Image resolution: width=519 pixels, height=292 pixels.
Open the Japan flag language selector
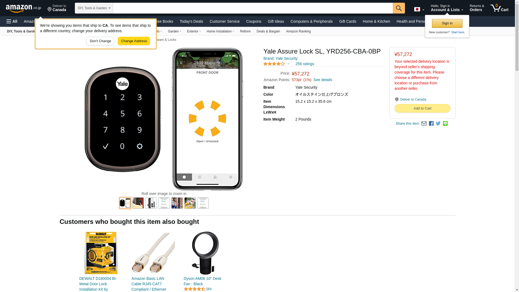(x=419, y=9)
